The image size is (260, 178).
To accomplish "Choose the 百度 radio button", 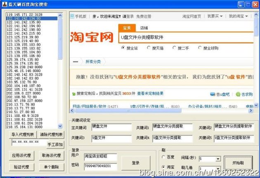I will 164,158.
